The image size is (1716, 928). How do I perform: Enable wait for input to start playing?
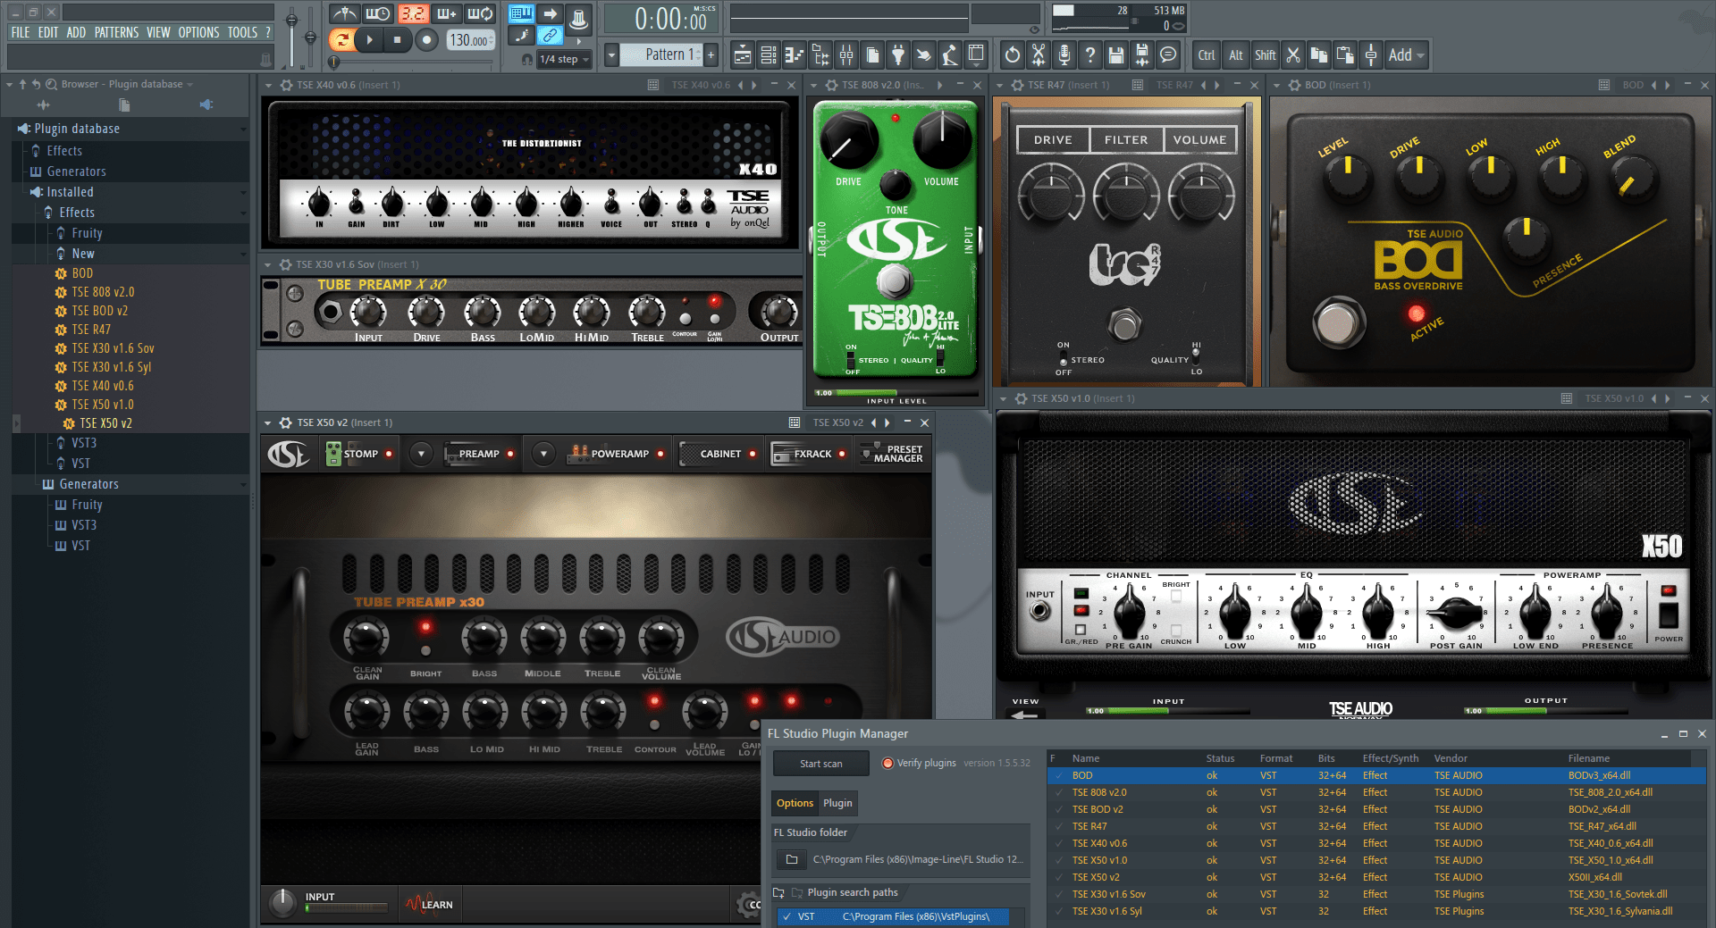tap(378, 13)
